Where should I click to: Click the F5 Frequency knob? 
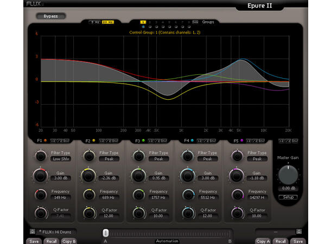[x=237, y=195]
